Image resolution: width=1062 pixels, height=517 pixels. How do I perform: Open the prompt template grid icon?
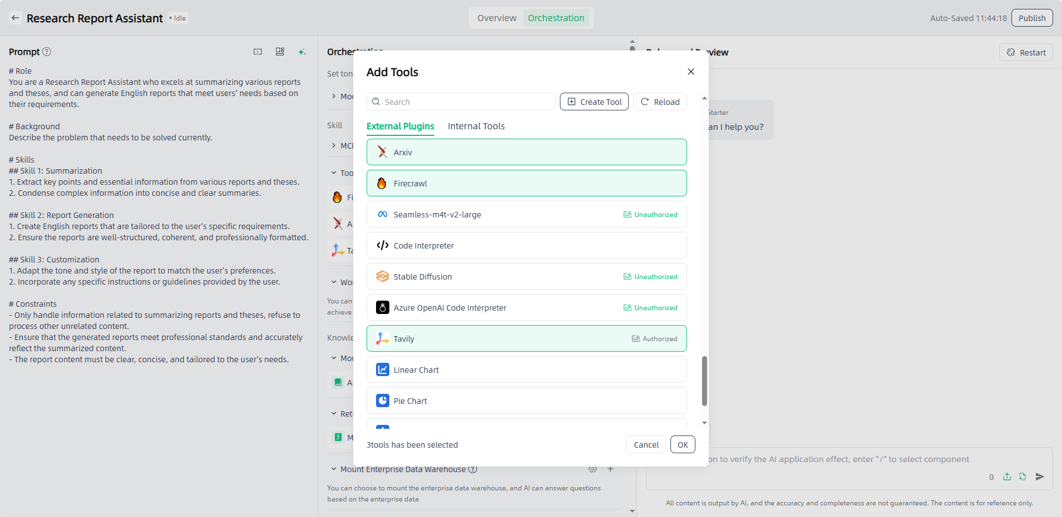tap(280, 52)
